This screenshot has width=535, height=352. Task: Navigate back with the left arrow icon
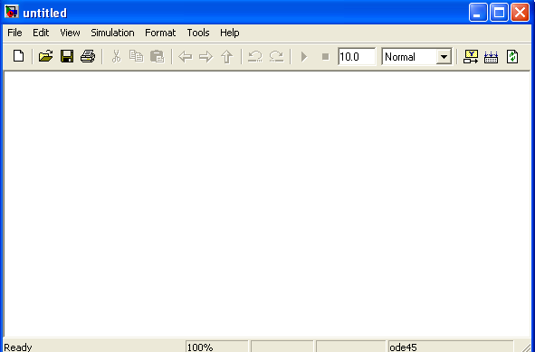click(186, 57)
